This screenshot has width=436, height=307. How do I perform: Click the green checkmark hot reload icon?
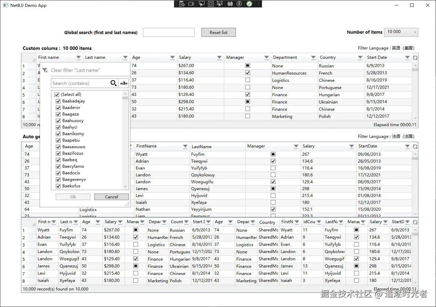[249, 4]
